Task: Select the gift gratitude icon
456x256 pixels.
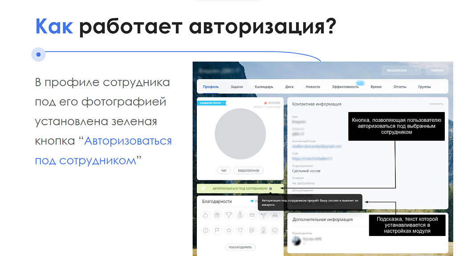Action: point(217,215)
